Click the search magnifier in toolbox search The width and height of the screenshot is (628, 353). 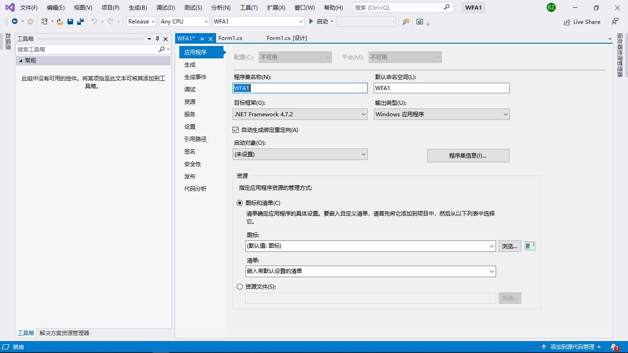162,49
